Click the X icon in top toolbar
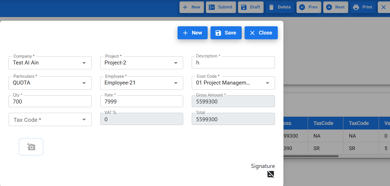Viewport: 390px width, 186px height. pyautogui.click(x=383, y=7)
